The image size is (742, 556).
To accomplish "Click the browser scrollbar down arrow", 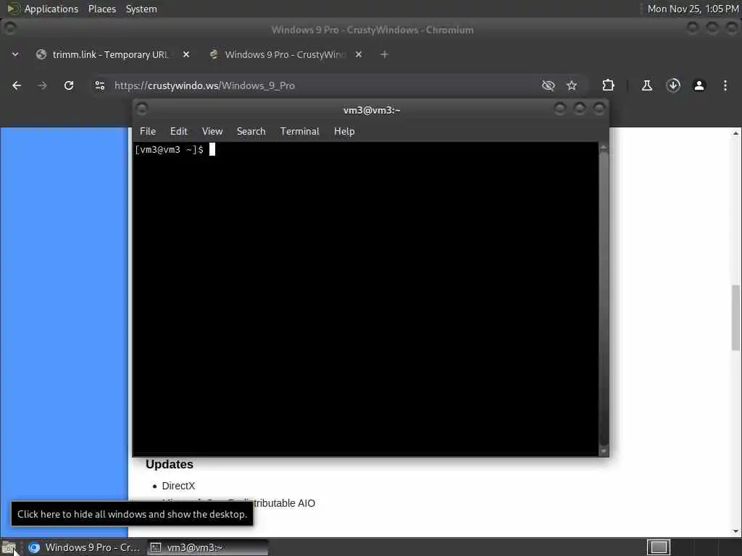I will tap(735, 531).
